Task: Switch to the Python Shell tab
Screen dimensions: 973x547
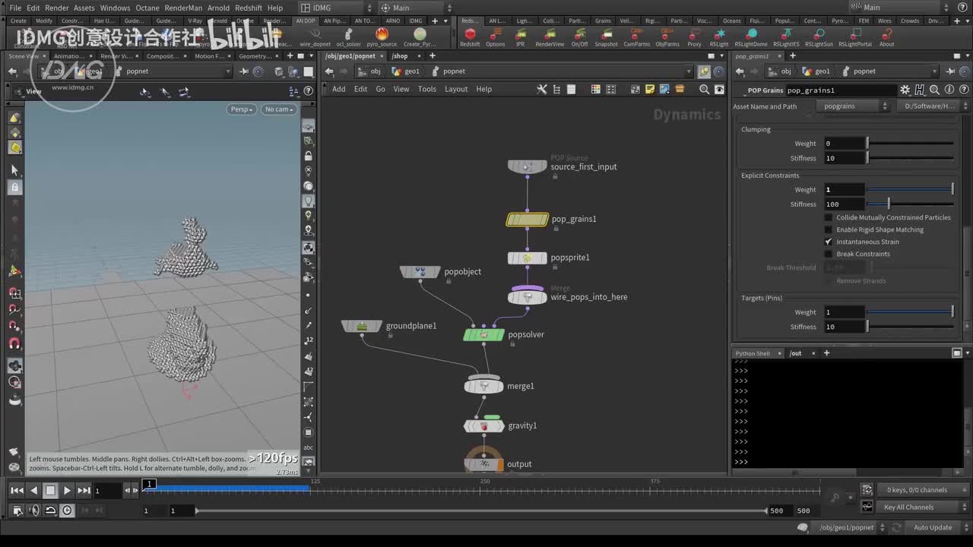Action: tap(753, 353)
